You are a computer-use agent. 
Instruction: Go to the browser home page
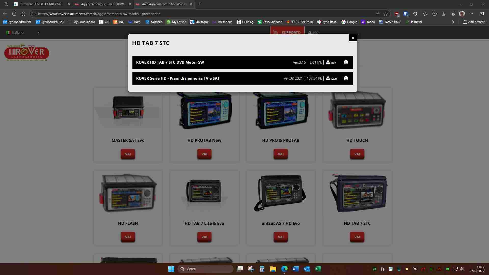tap(23, 14)
